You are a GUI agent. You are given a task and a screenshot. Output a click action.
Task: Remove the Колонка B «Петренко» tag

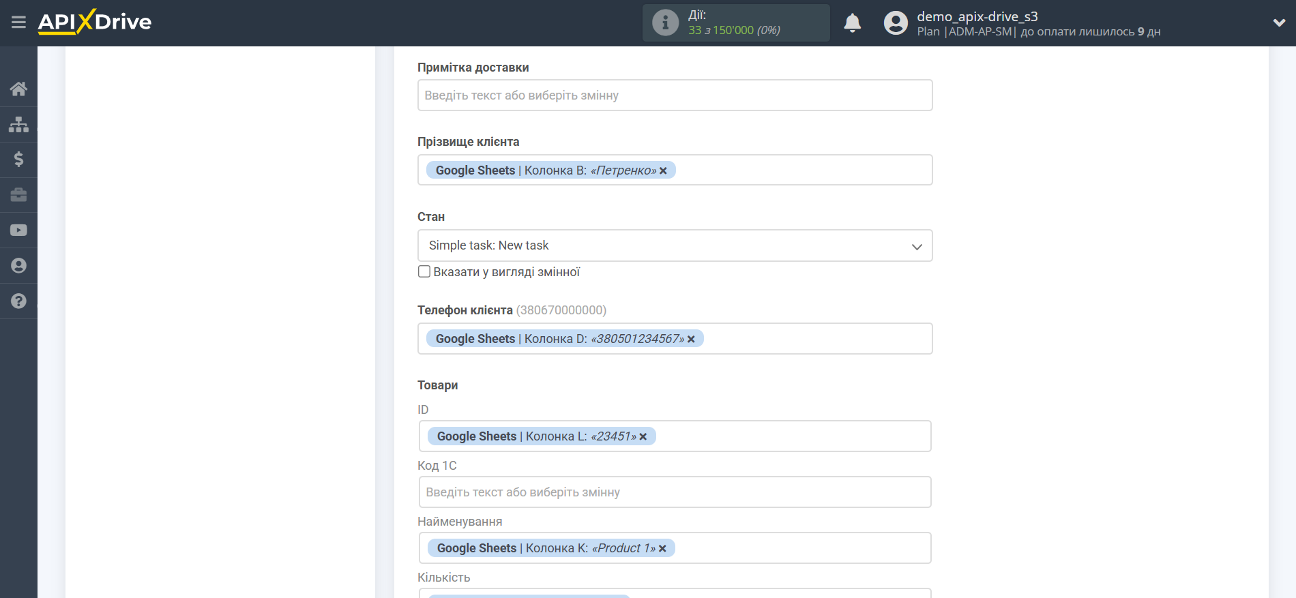coord(663,170)
